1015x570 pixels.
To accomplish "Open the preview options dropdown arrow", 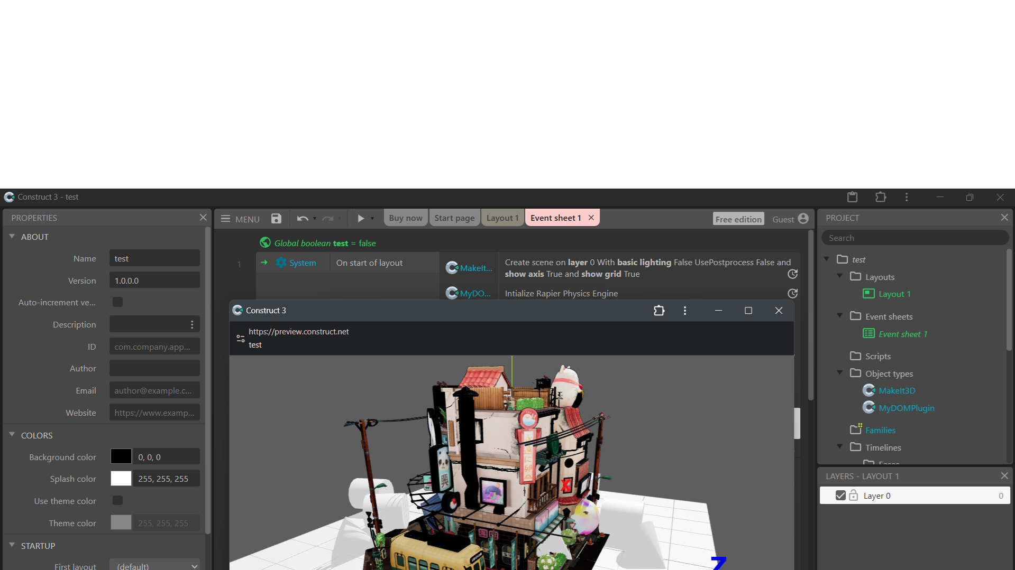I will [372, 219].
